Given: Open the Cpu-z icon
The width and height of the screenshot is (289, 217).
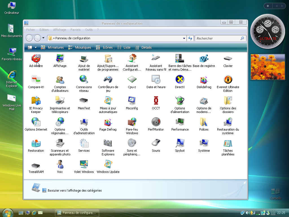Looking at the screenshot, I should pos(132,80).
